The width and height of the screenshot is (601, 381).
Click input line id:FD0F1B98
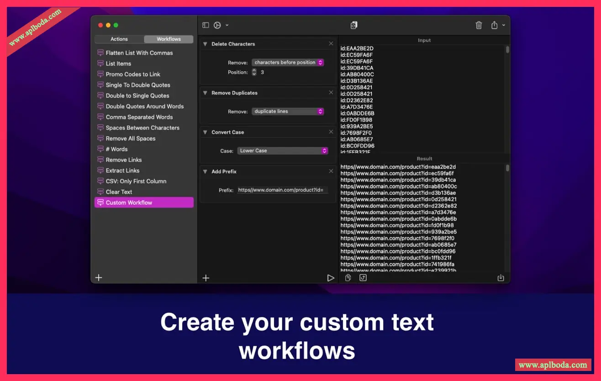[357, 120]
